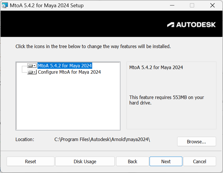
Task: Open the MtoA 5.4.2 feature install-state dropdown icon
Action: 32,66
